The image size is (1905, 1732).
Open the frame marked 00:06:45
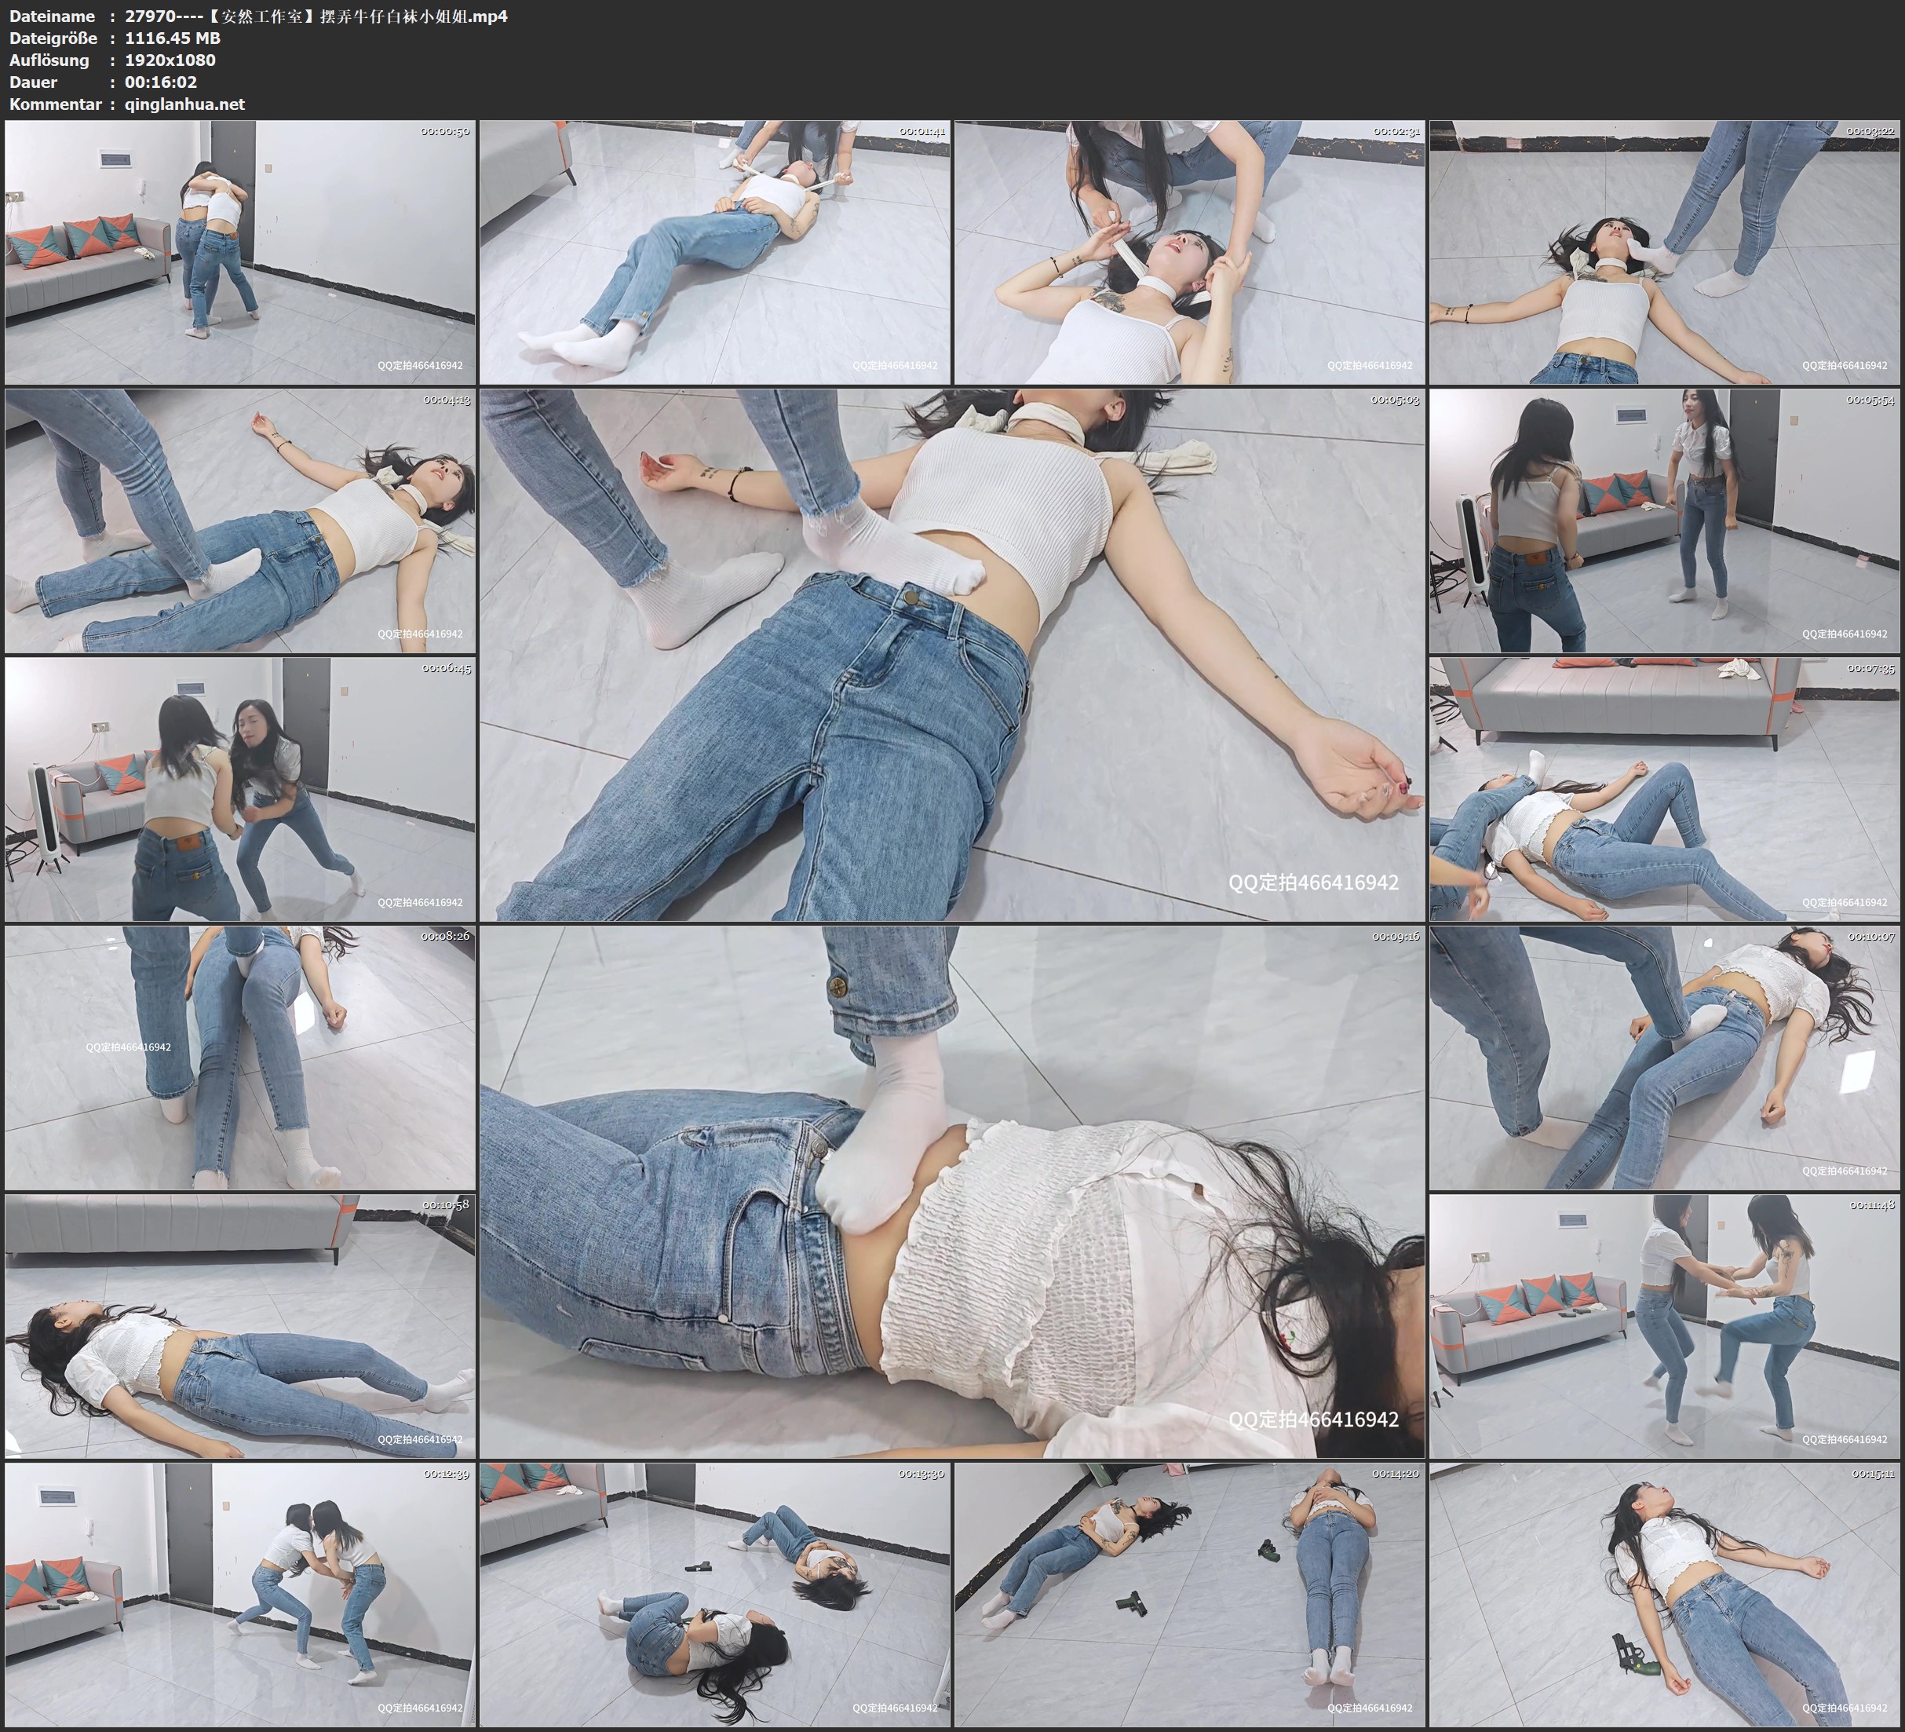[240, 789]
